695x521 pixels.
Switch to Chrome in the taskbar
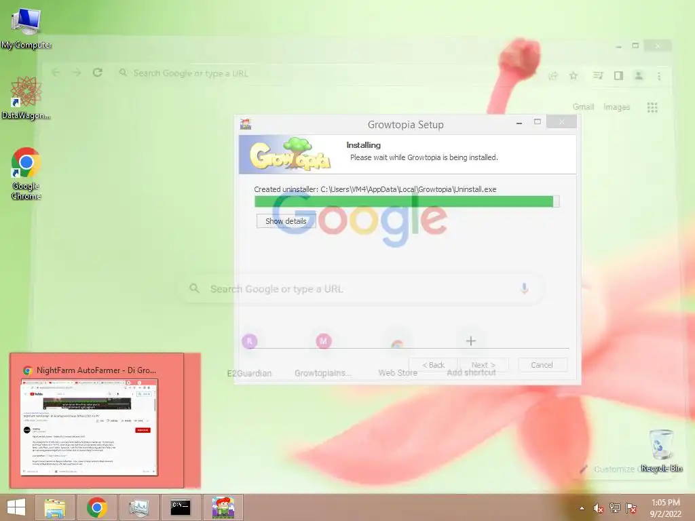pyautogui.click(x=96, y=507)
